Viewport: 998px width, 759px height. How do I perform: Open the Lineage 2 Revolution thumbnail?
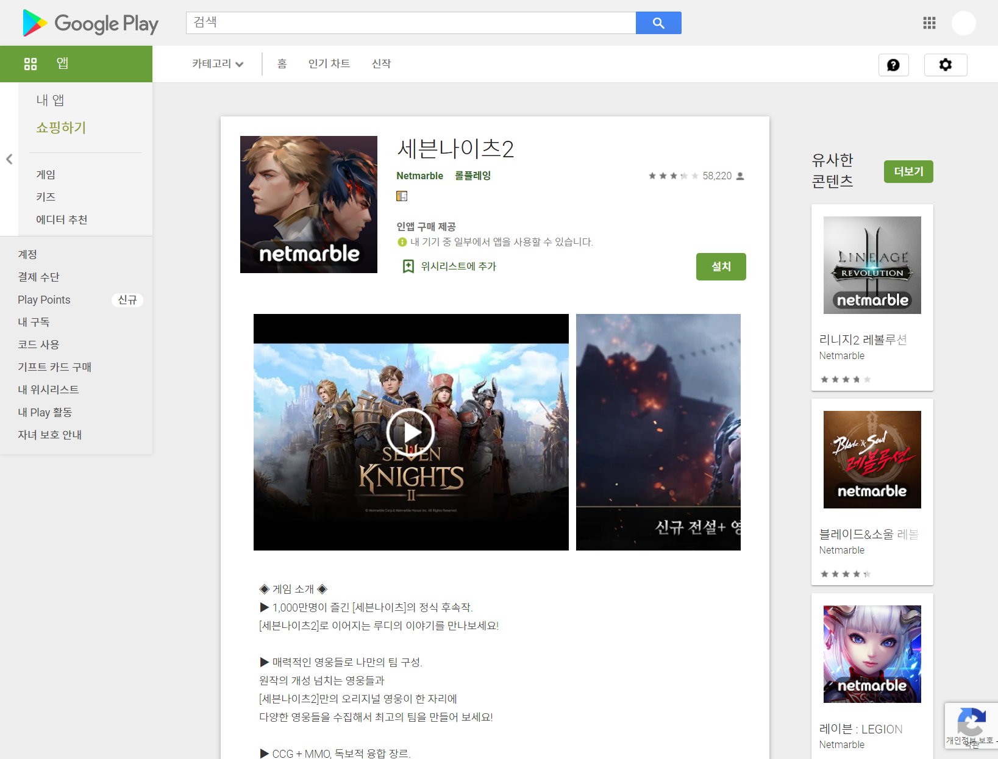872,265
